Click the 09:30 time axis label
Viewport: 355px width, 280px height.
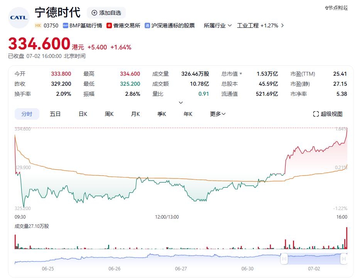pyautogui.click(x=20, y=217)
